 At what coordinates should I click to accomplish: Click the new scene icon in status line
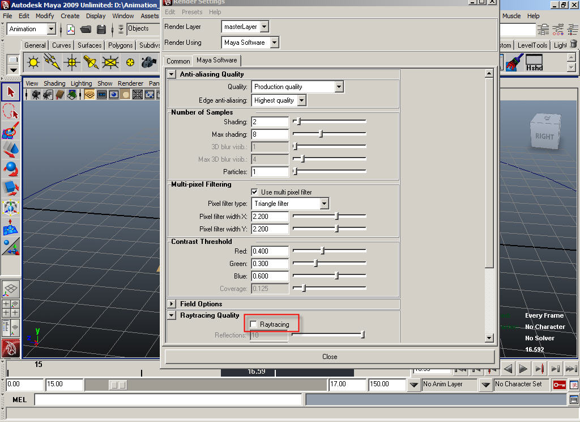(x=71, y=29)
